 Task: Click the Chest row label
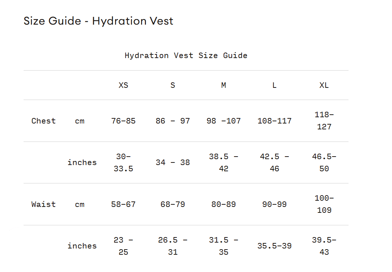coord(43,121)
